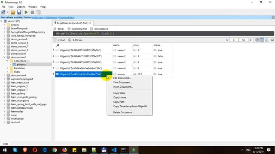Viewport: 275px width, 154px height.
Task: Open the "what's new in Robomongo" link
Action: point(45,18)
